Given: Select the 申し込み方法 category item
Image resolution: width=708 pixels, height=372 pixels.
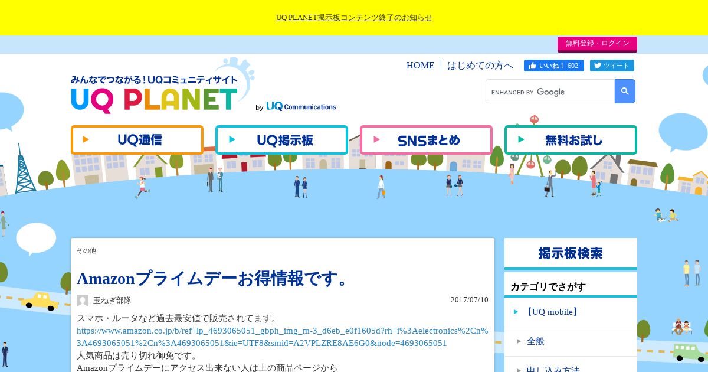Looking at the screenshot, I should [553, 369].
